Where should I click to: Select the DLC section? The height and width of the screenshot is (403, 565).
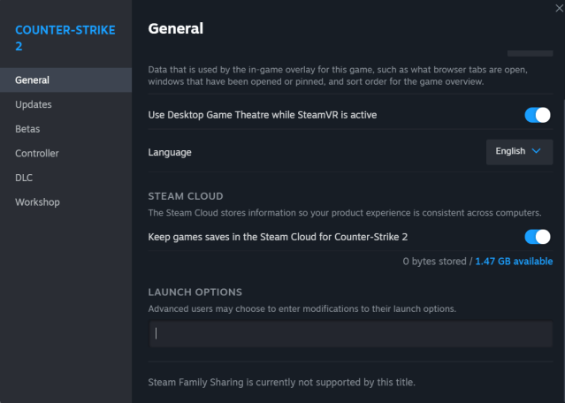tap(65, 178)
